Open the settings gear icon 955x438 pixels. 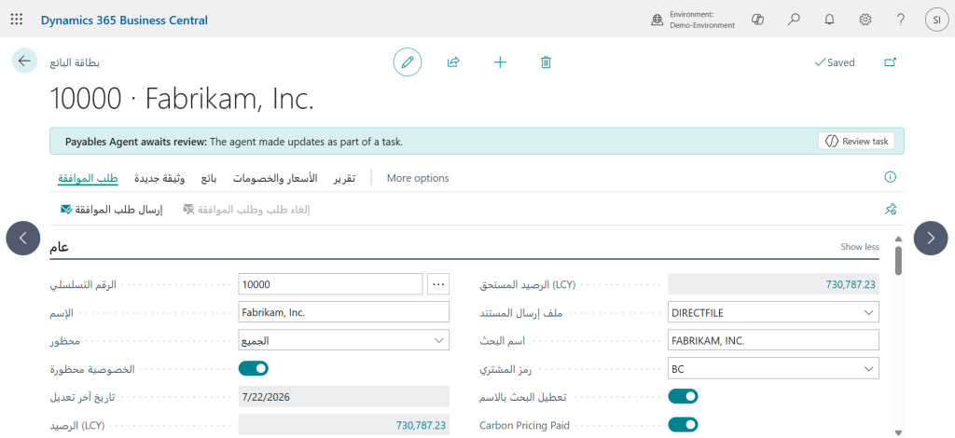[x=865, y=20]
